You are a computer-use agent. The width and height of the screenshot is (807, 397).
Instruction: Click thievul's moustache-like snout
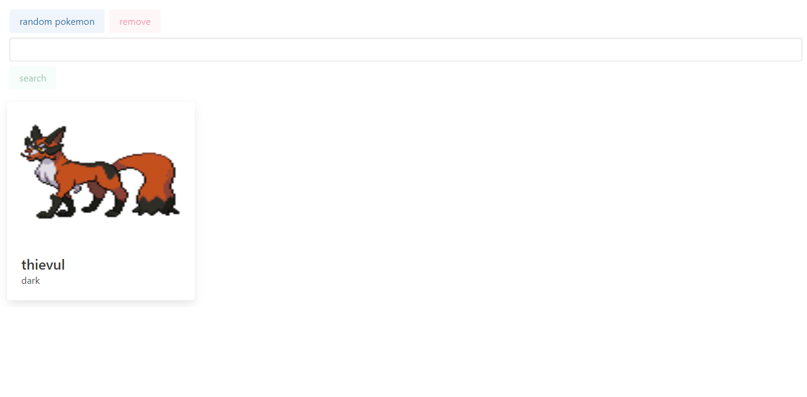[x=28, y=156]
